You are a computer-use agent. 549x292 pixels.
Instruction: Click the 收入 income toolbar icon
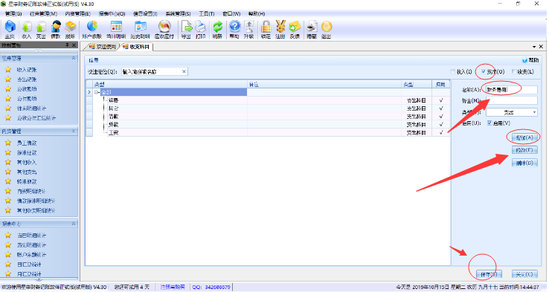[x=27, y=29]
